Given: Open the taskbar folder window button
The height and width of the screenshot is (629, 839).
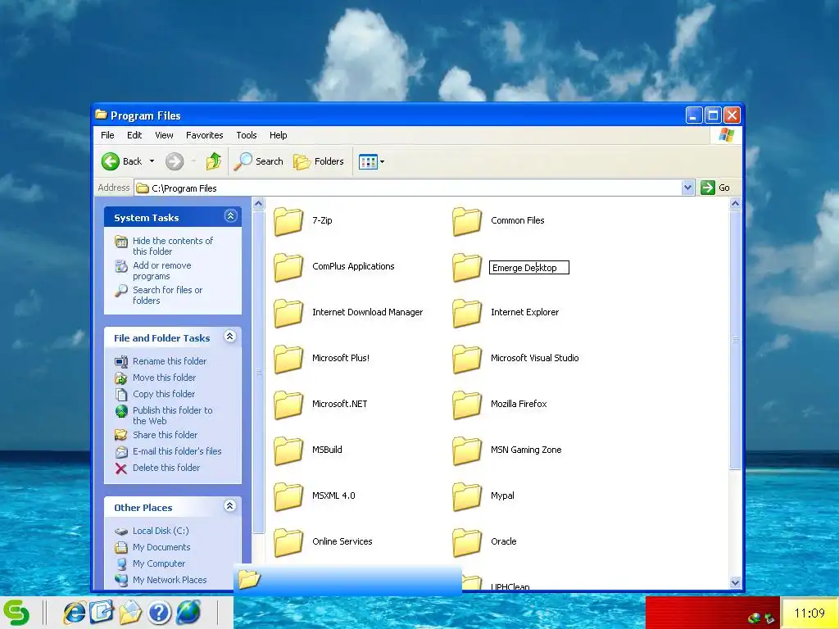Looking at the screenshot, I should coord(347,579).
